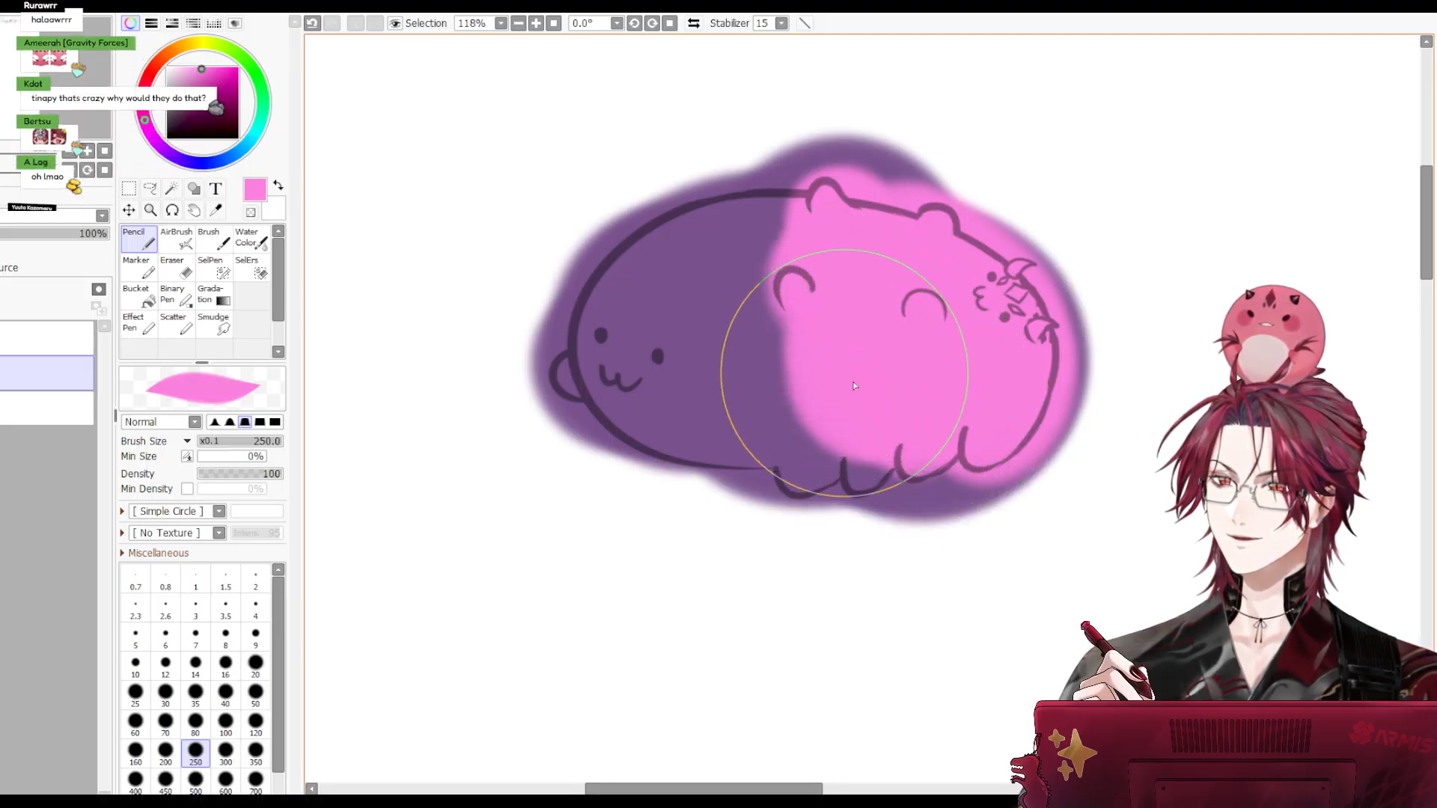Select the Text tool
The height and width of the screenshot is (808, 1437).
pyautogui.click(x=216, y=189)
